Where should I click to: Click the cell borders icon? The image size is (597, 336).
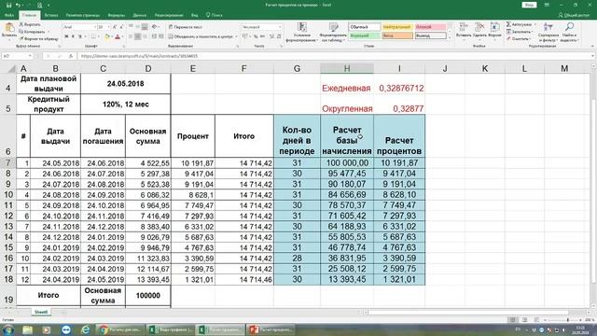[x=92, y=36]
